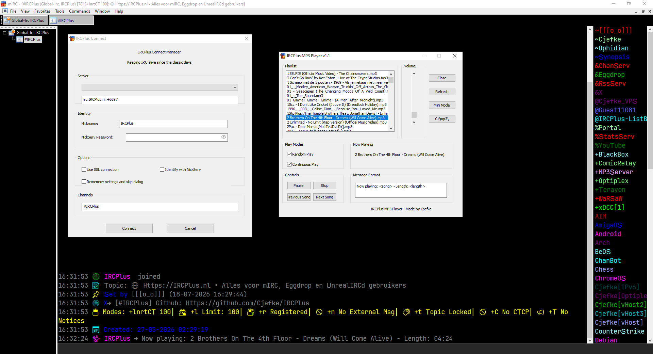Click the Connect button

129,228
